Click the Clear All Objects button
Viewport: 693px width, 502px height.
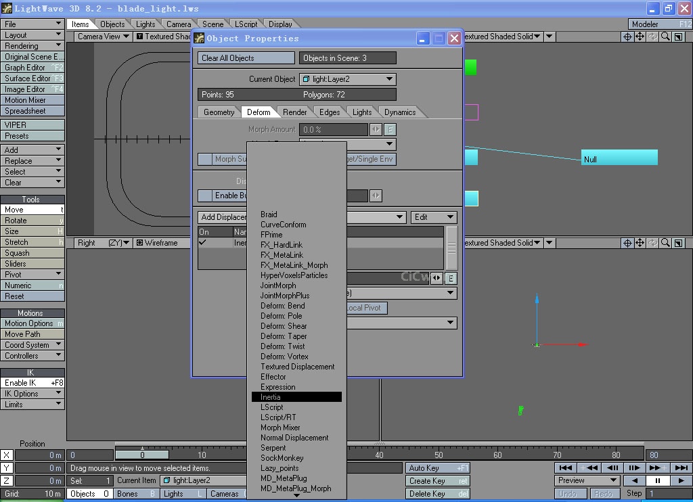click(x=246, y=58)
